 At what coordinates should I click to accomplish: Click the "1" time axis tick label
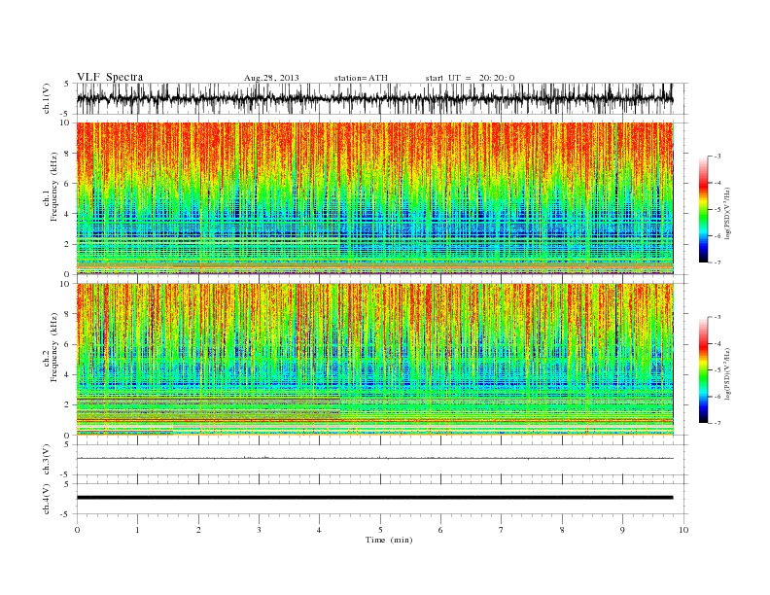pyautogui.click(x=138, y=530)
